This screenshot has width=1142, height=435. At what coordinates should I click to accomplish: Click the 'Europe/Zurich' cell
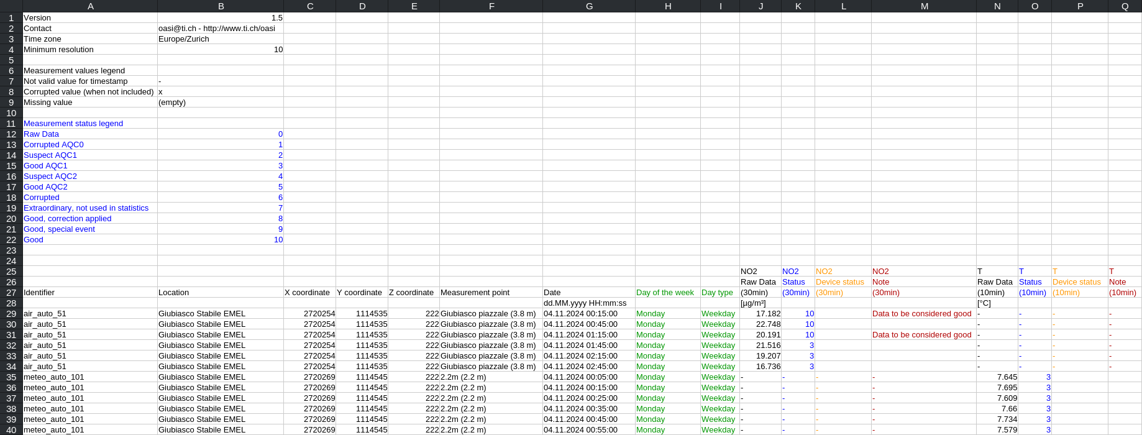[221, 39]
